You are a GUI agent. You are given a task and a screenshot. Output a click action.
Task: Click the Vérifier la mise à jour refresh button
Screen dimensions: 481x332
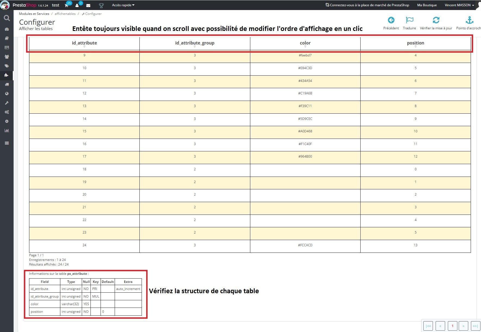click(x=436, y=23)
